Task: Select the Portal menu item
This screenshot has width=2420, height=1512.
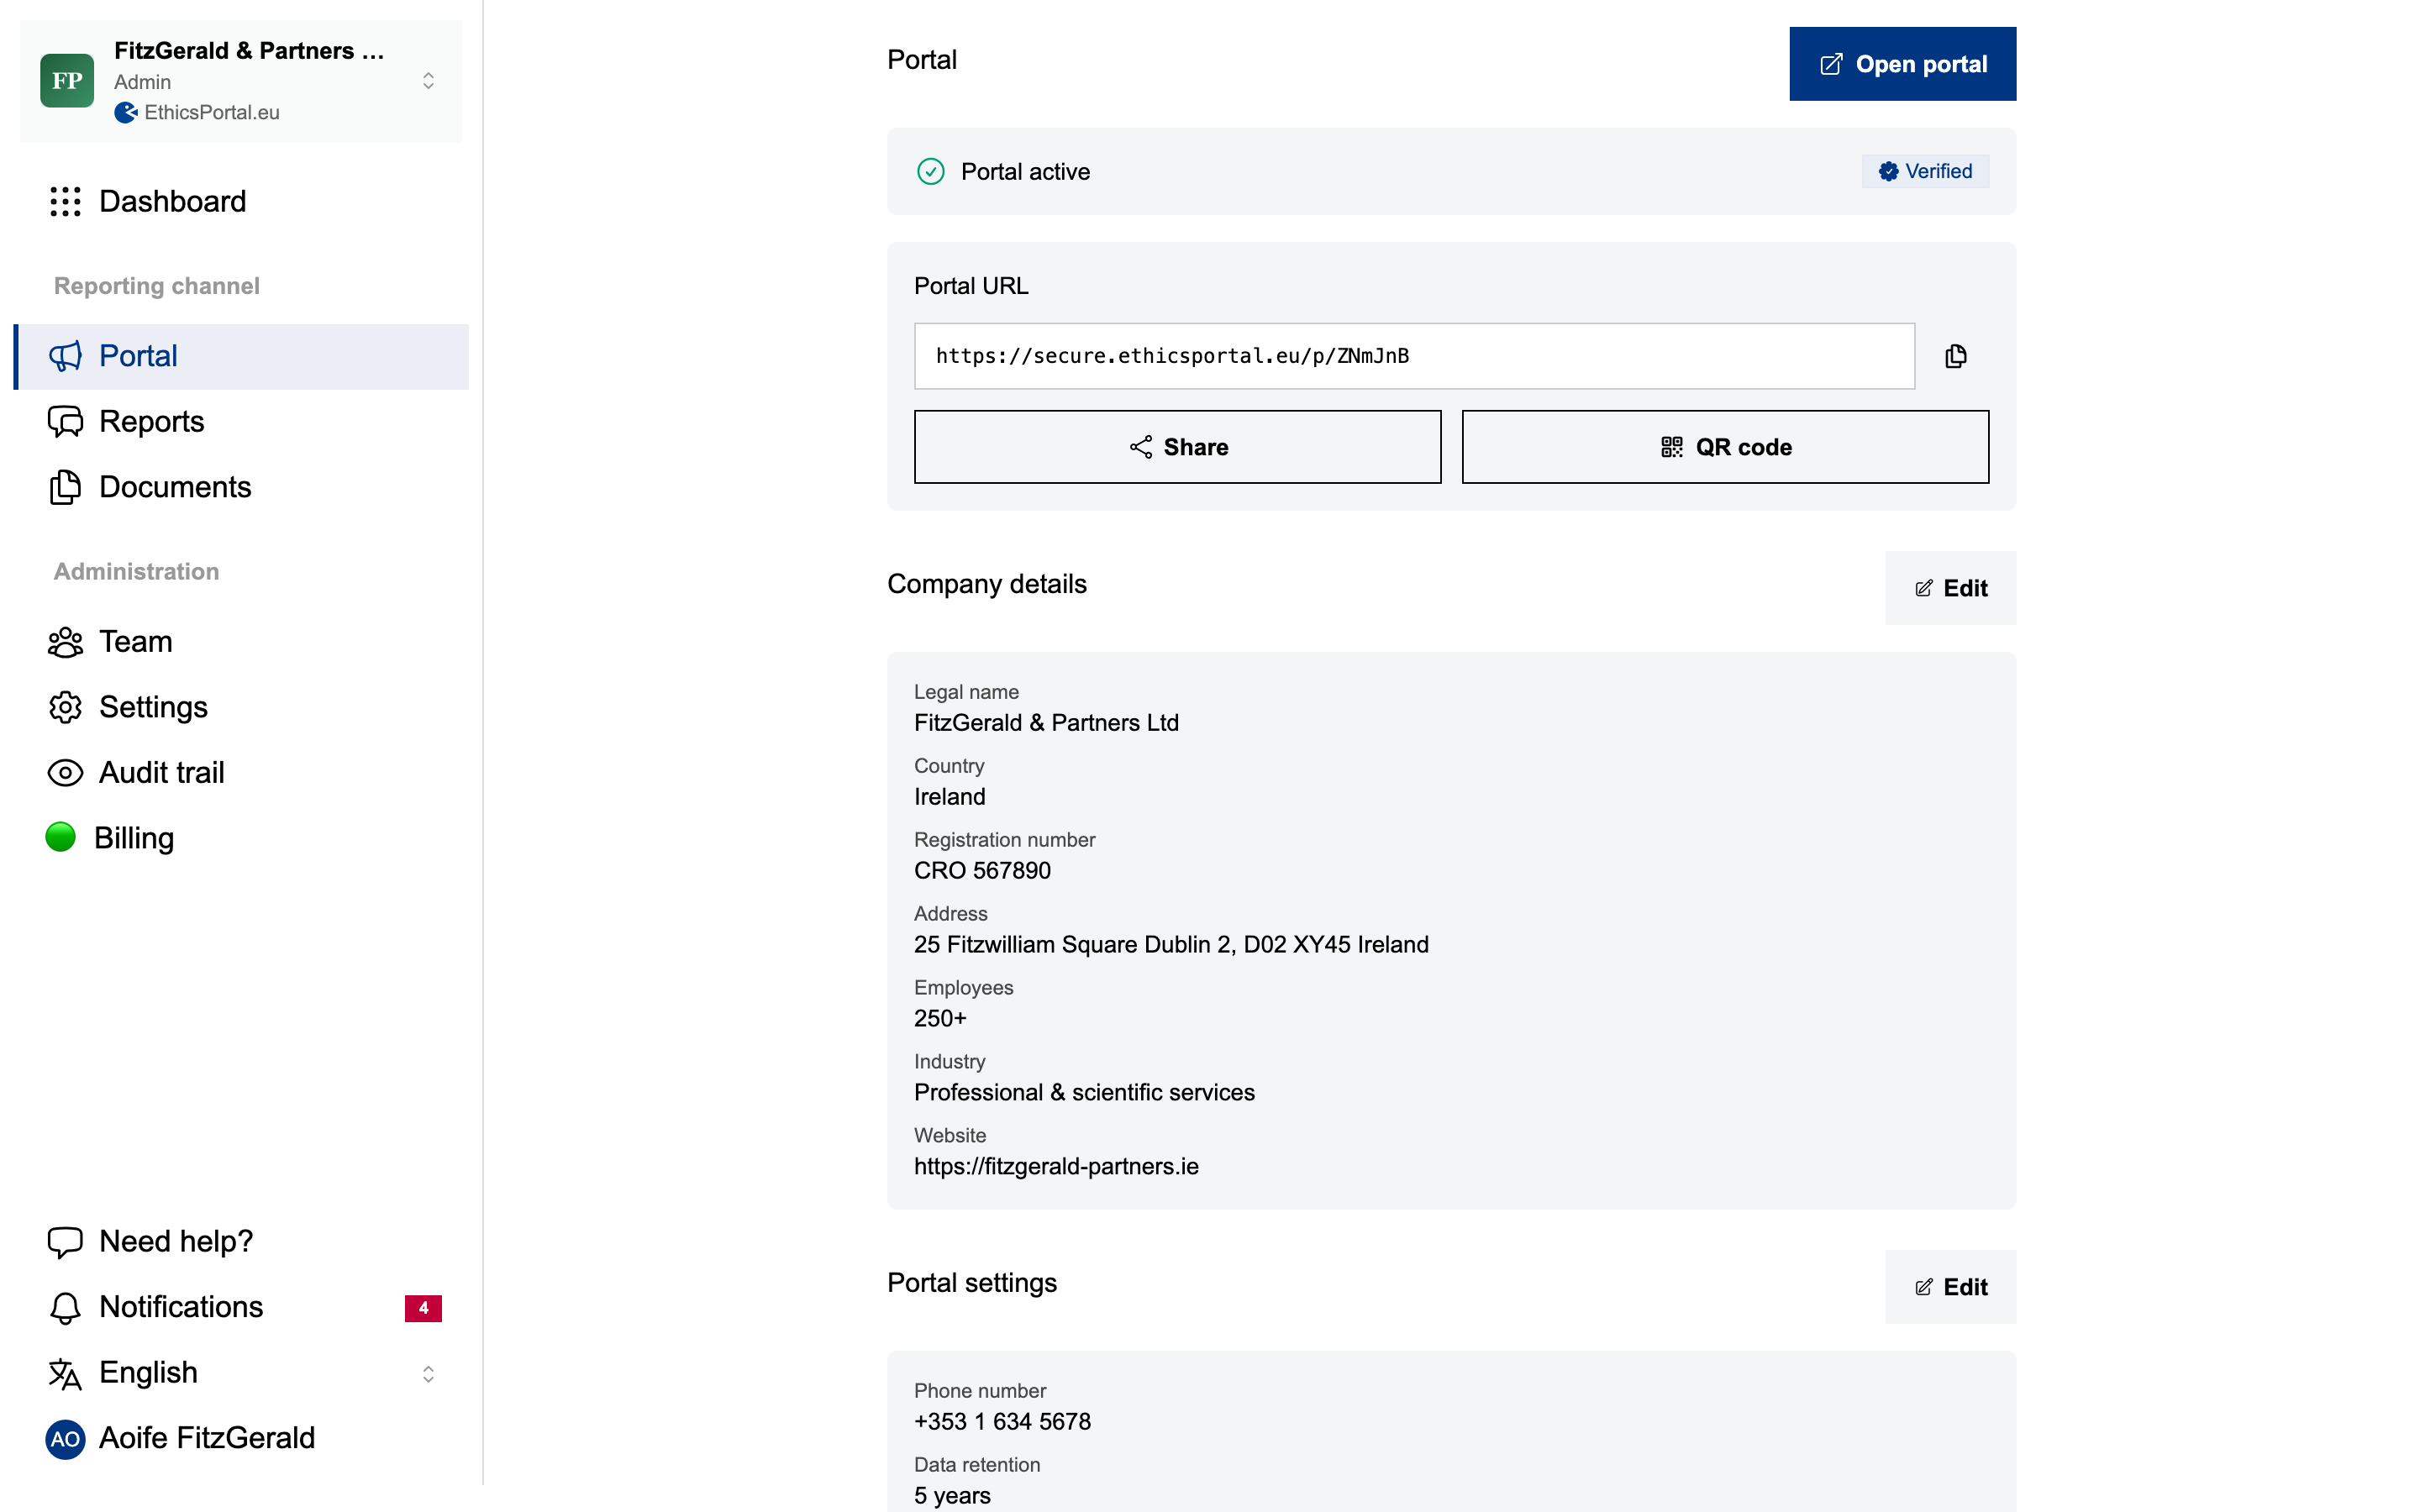Action: (241, 356)
